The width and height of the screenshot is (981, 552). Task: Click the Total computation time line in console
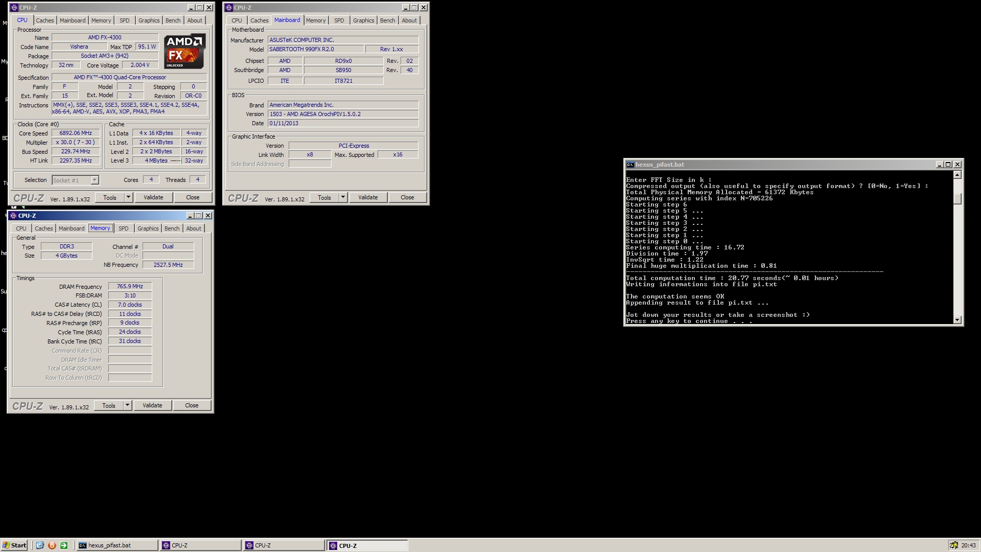pos(732,278)
